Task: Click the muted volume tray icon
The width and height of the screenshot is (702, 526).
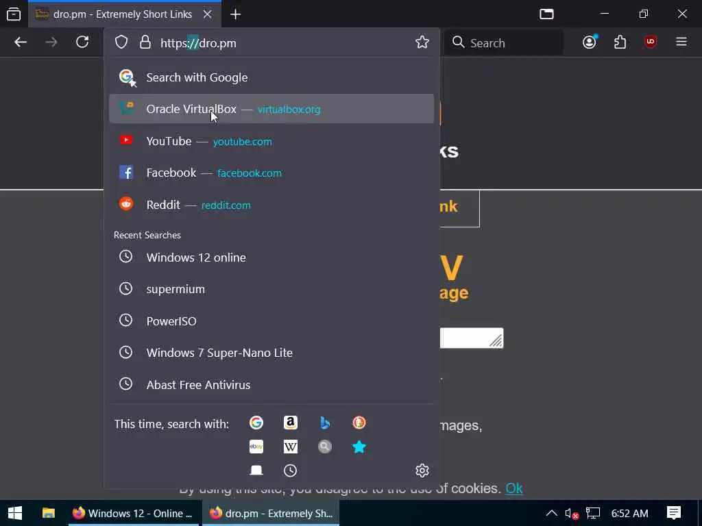Action: [572, 514]
